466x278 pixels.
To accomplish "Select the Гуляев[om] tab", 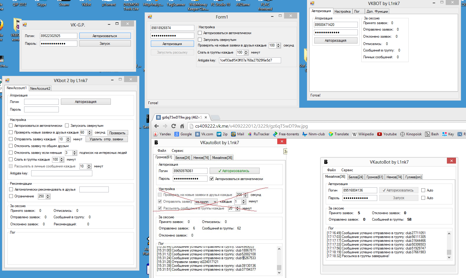I will coord(413,177).
